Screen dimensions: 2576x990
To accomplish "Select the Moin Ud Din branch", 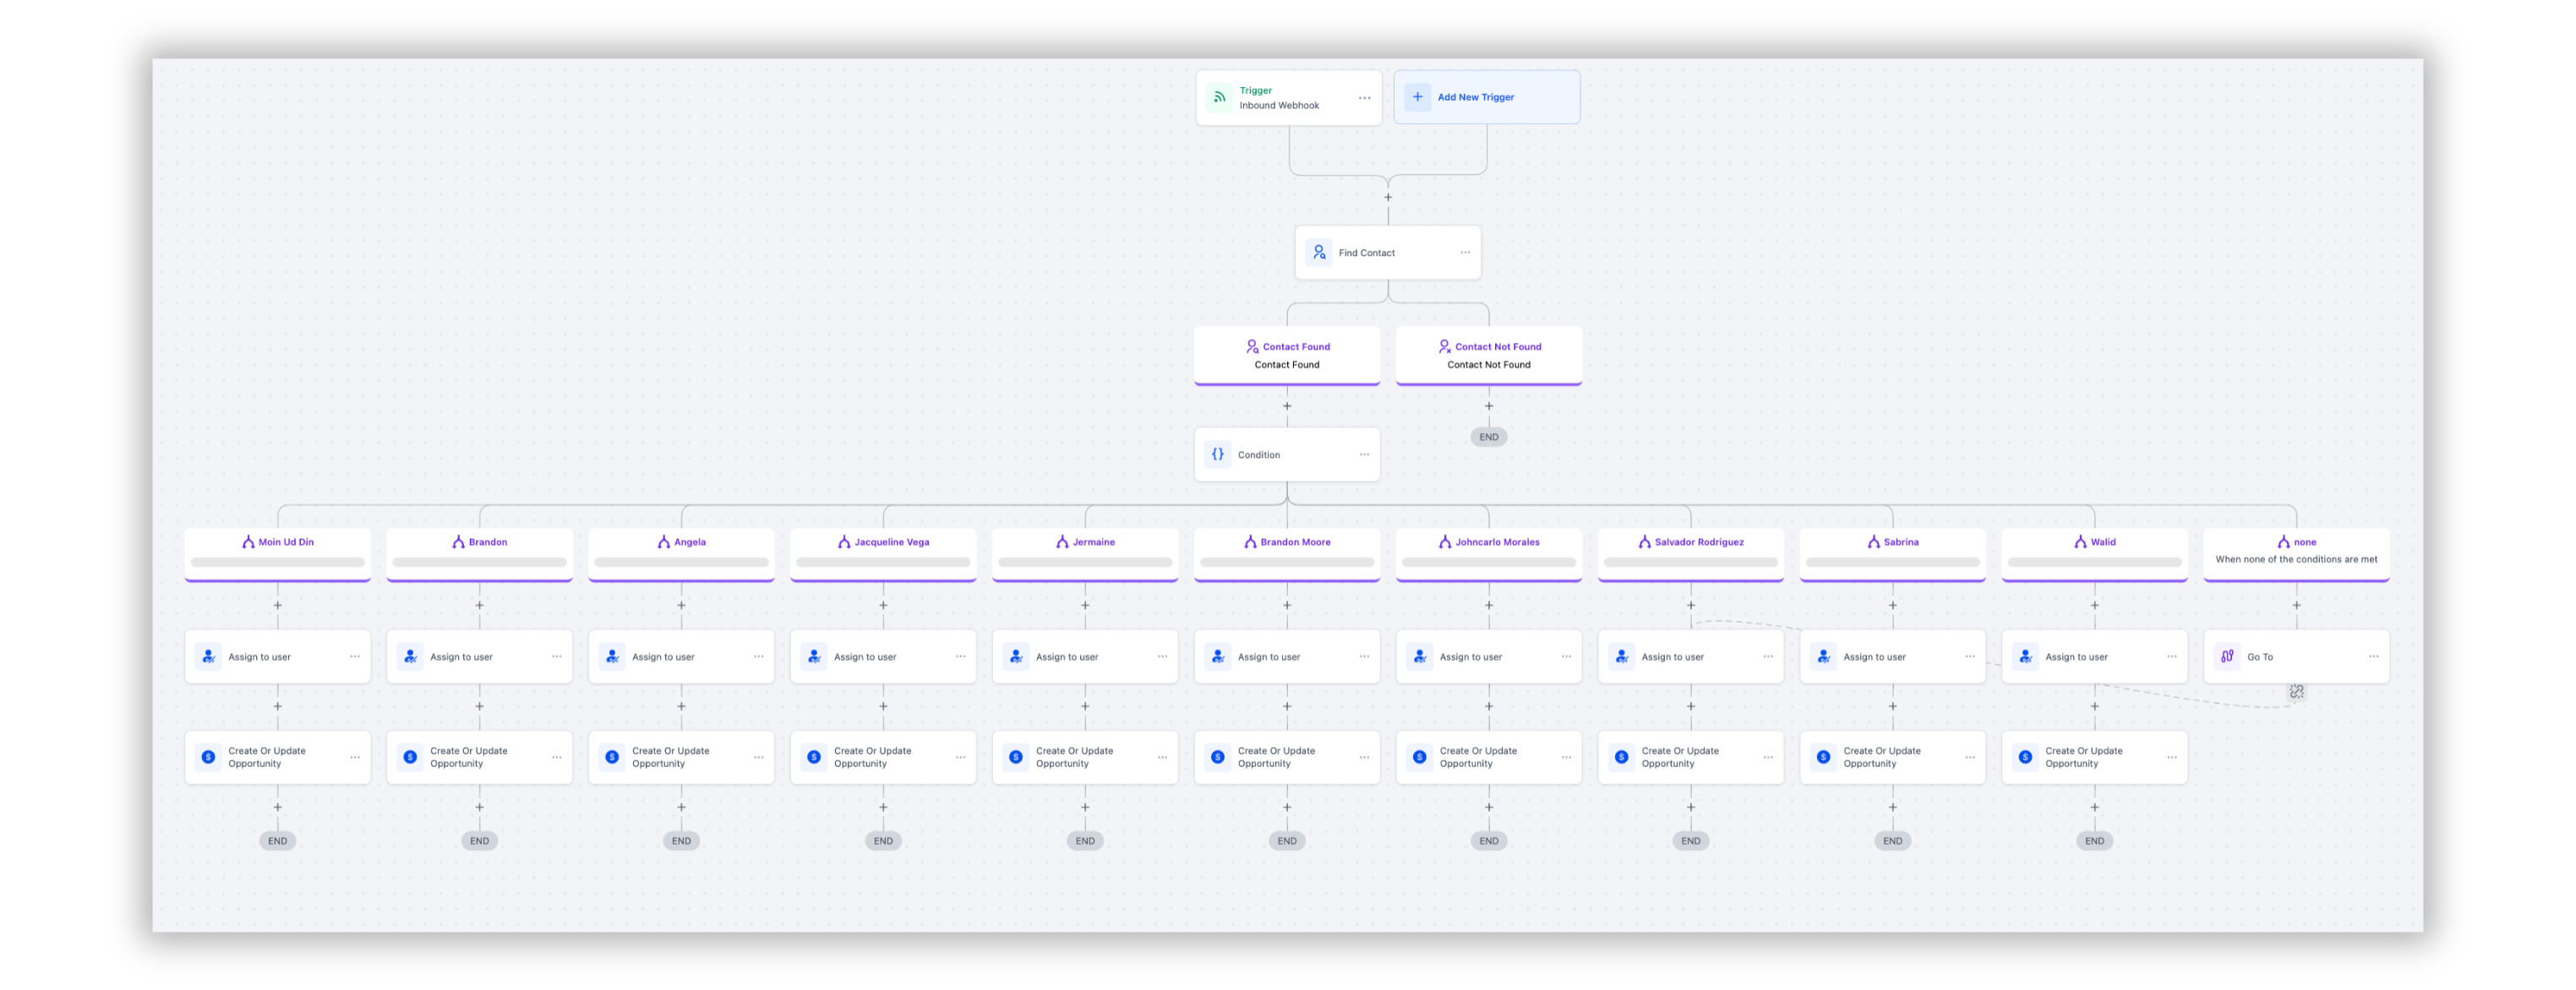I will [x=277, y=554].
